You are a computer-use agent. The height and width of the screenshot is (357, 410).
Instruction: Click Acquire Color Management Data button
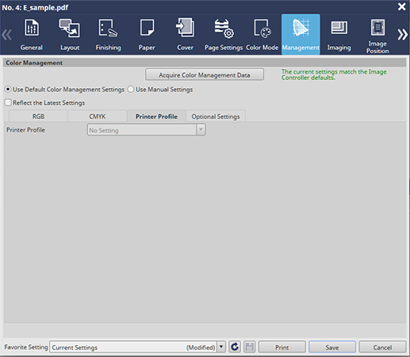(205, 75)
